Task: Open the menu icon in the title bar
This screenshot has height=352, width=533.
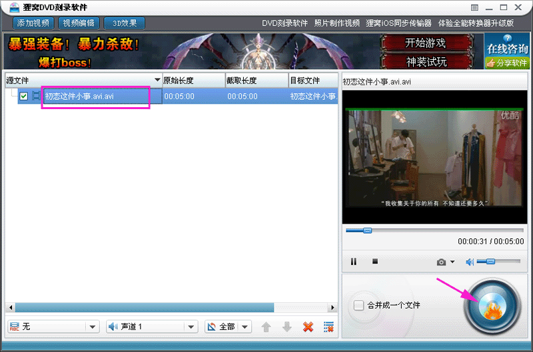Action: 474,7
